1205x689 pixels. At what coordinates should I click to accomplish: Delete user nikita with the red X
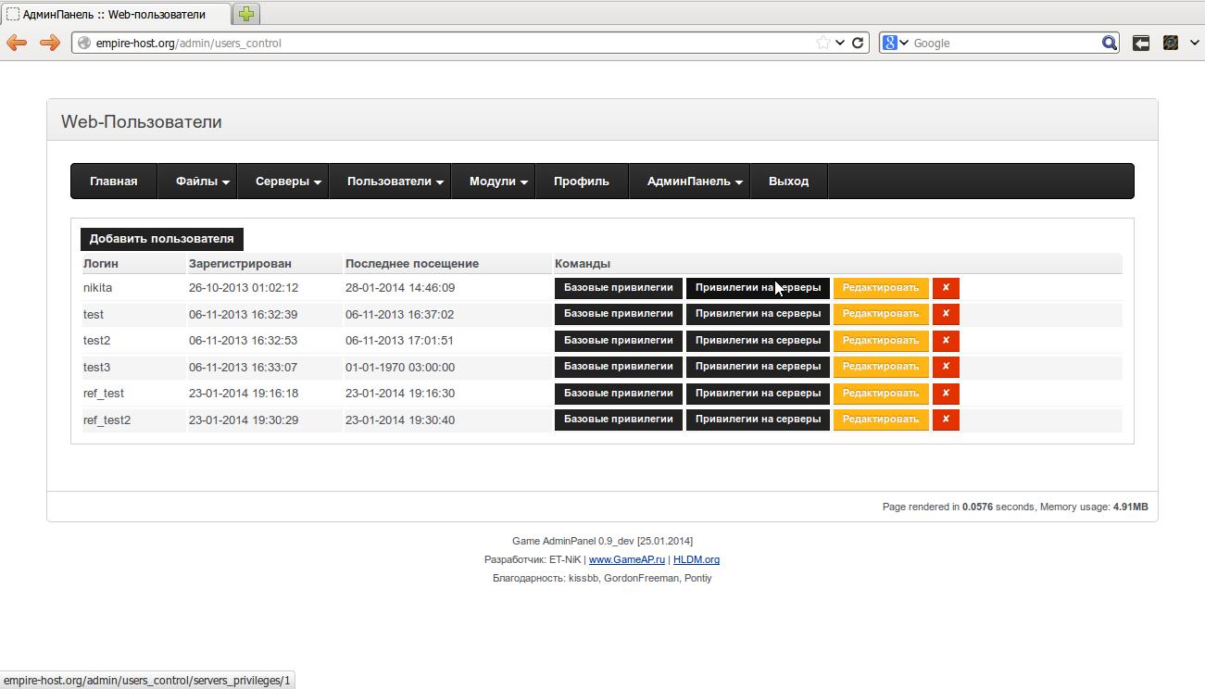click(946, 288)
